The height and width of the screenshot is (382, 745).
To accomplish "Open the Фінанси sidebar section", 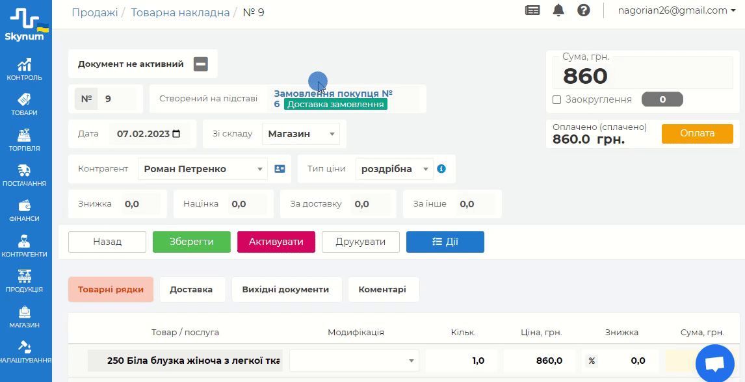I will click(x=25, y=210).
